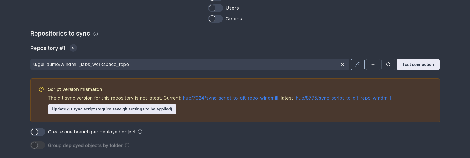Screen dimensions: 470x158
Task: Add a new resource with plus icon
Action: tap(373, 64)
